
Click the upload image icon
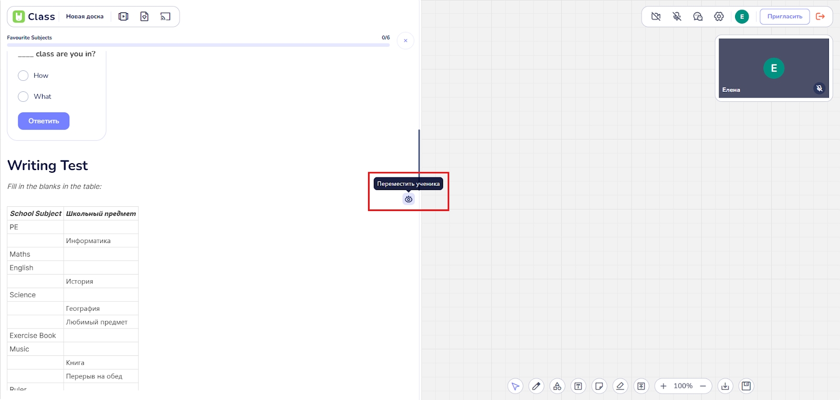click(641, 386)
